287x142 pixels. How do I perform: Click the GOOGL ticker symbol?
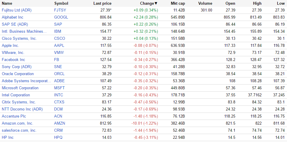(x=61, y=17)
